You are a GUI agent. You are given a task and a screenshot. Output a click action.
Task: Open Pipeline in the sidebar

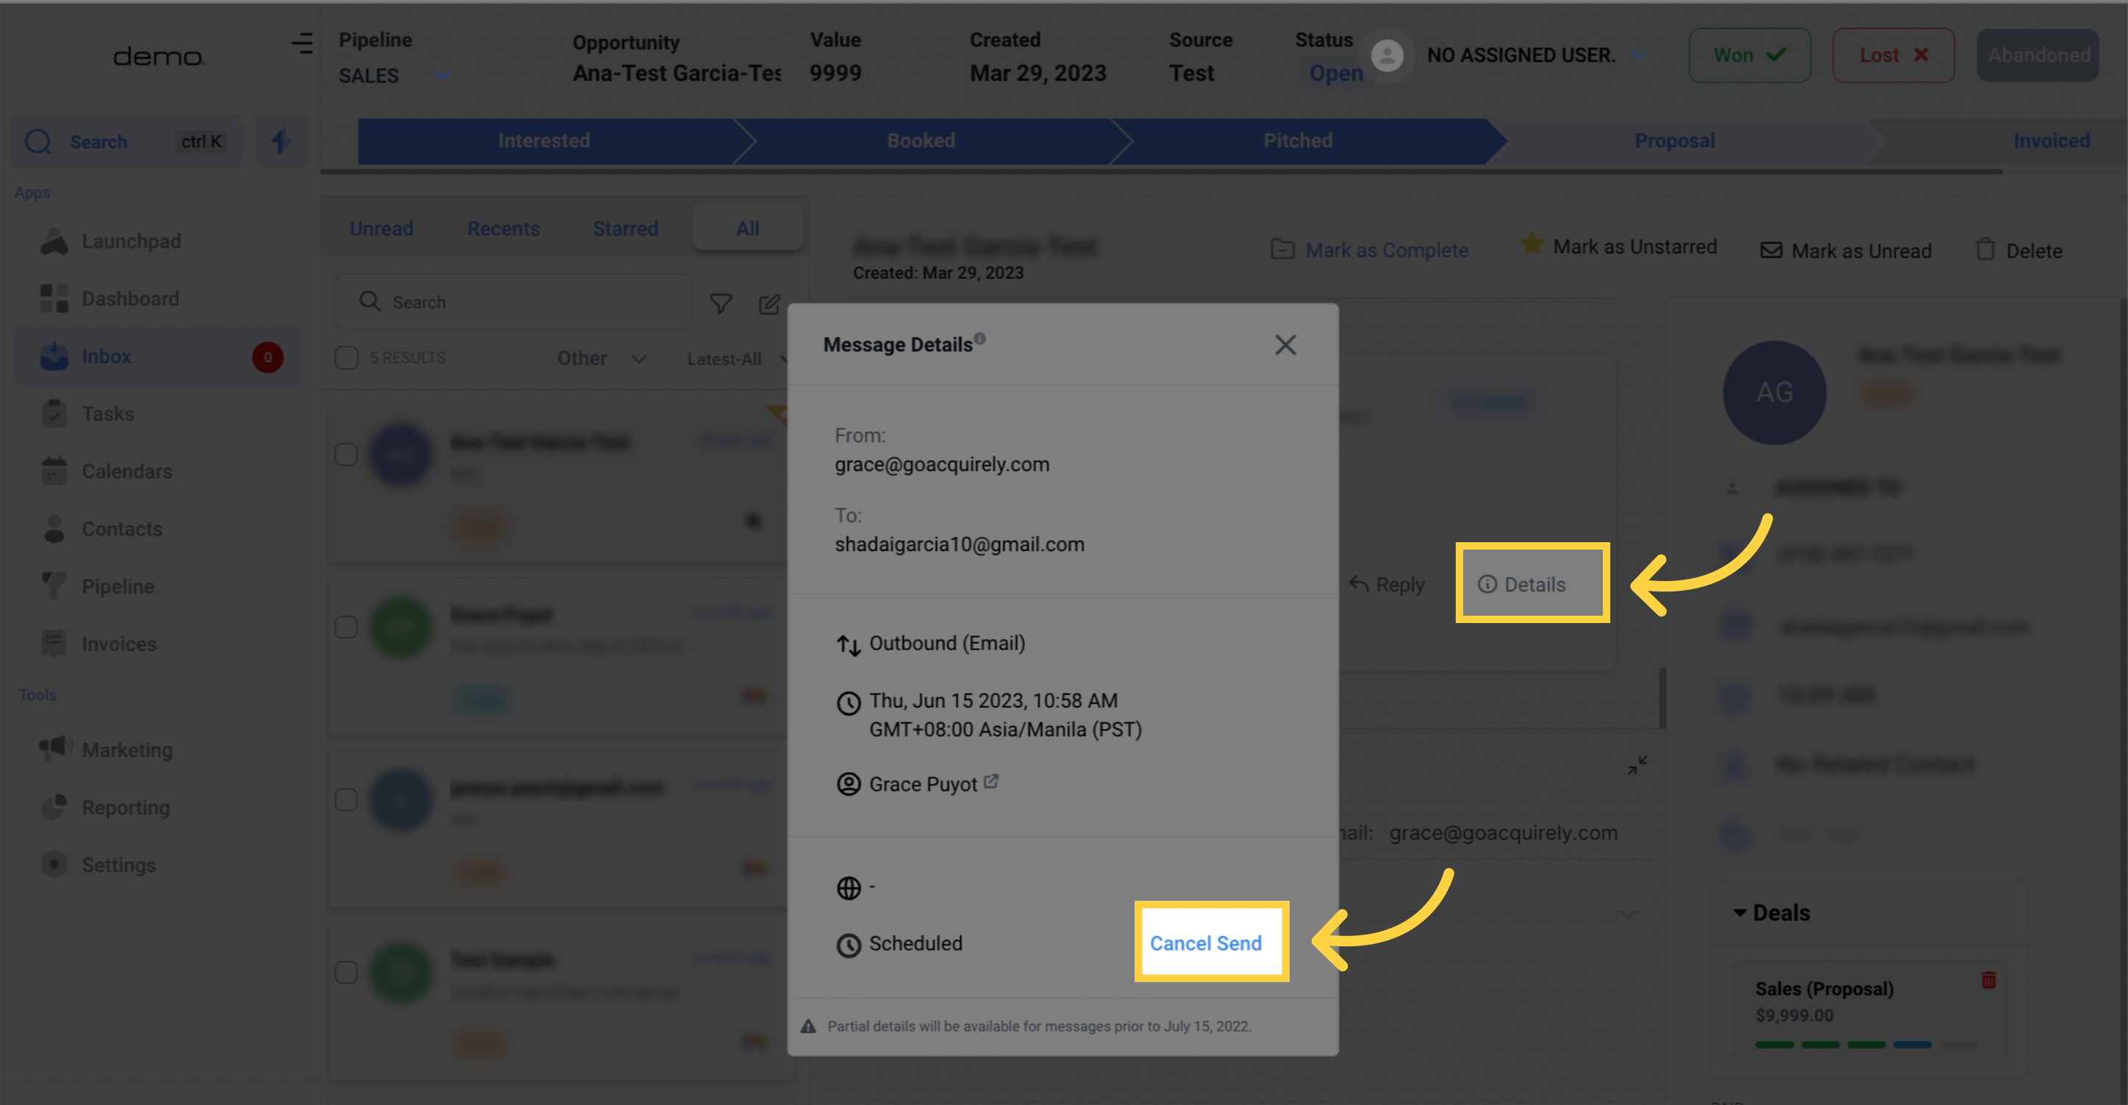pyautogui.click(x=98, y=586)
